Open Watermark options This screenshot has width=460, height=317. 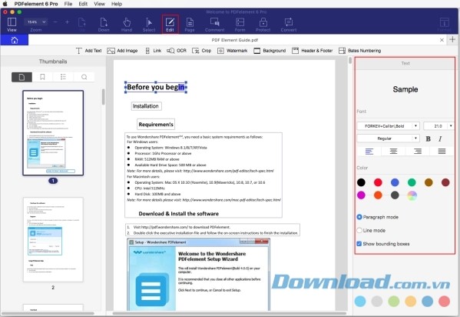pyautogui.click(x=233, y=51)
